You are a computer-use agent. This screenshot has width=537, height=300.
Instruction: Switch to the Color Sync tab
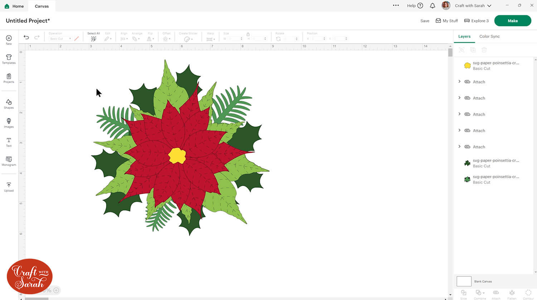(489, 36)
